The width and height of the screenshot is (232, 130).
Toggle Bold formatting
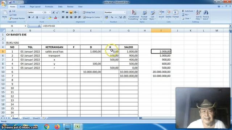pyautogui.click(x=29, y=17)
